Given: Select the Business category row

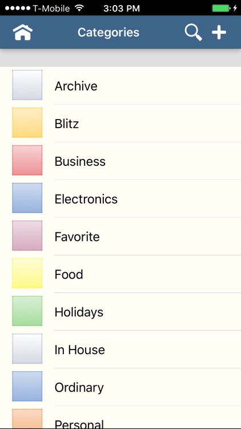Looking at the screenshot, I should tap(120, 161).
